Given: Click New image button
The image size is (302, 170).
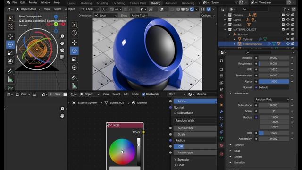Looking at the screenshot, I should (55, 94).
